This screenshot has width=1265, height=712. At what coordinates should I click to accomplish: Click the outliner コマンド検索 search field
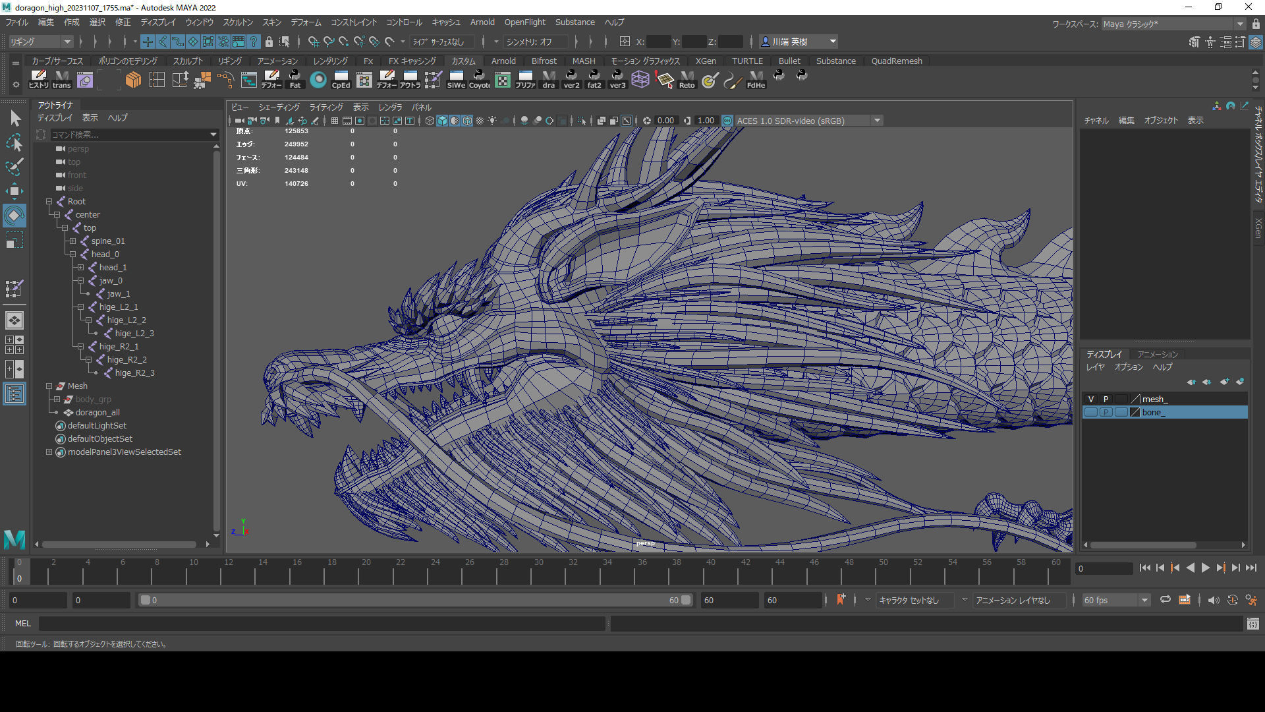134,134
